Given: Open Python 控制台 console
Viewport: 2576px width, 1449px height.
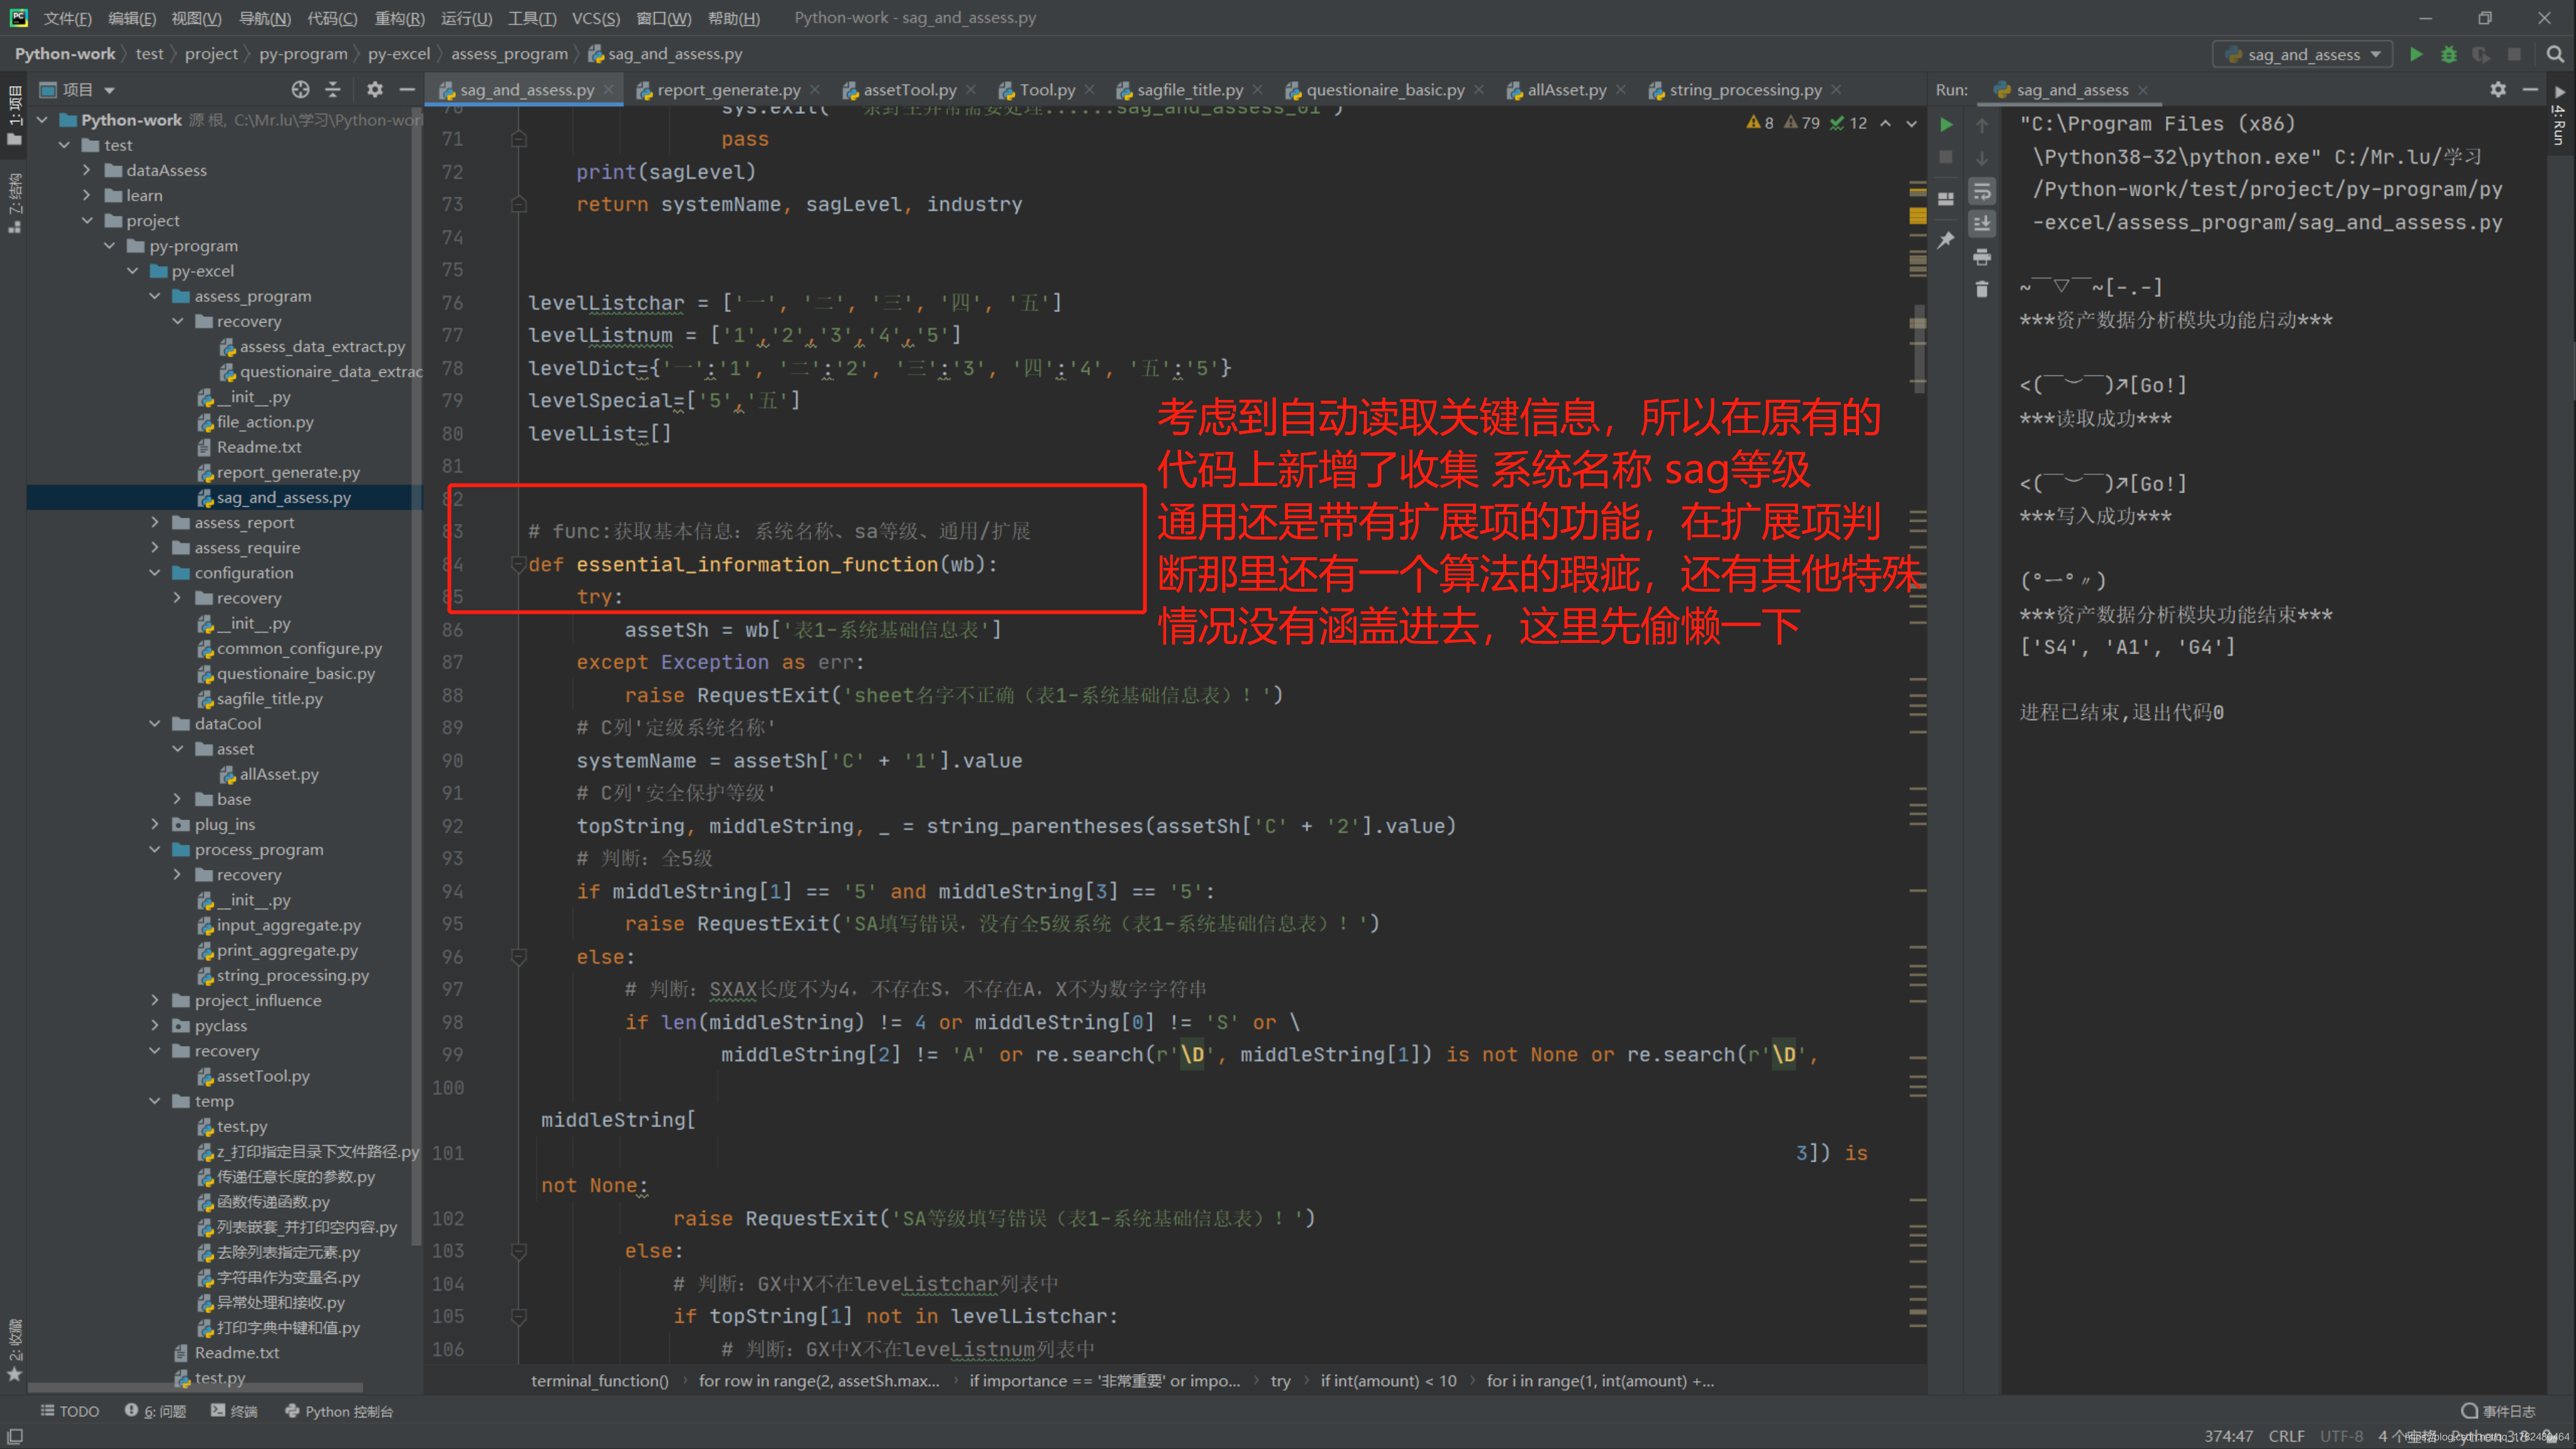Looking at the screenshot, I should pyautogui.click(x=339, y=1411).
